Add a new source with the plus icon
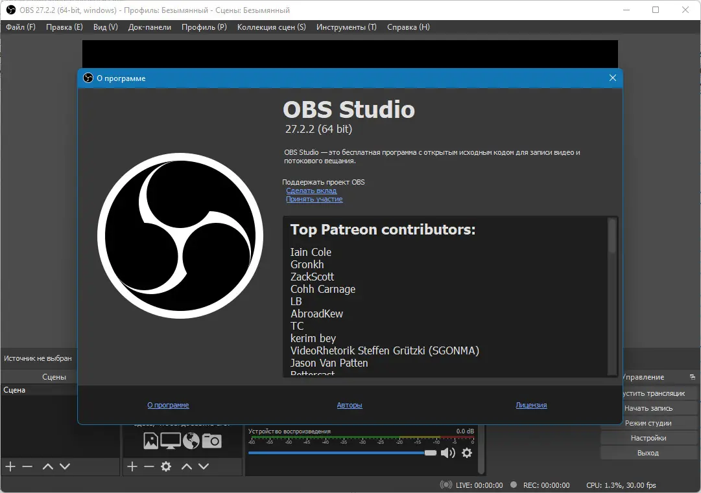Screen dimensions: 701x493 tap(132, 466)
